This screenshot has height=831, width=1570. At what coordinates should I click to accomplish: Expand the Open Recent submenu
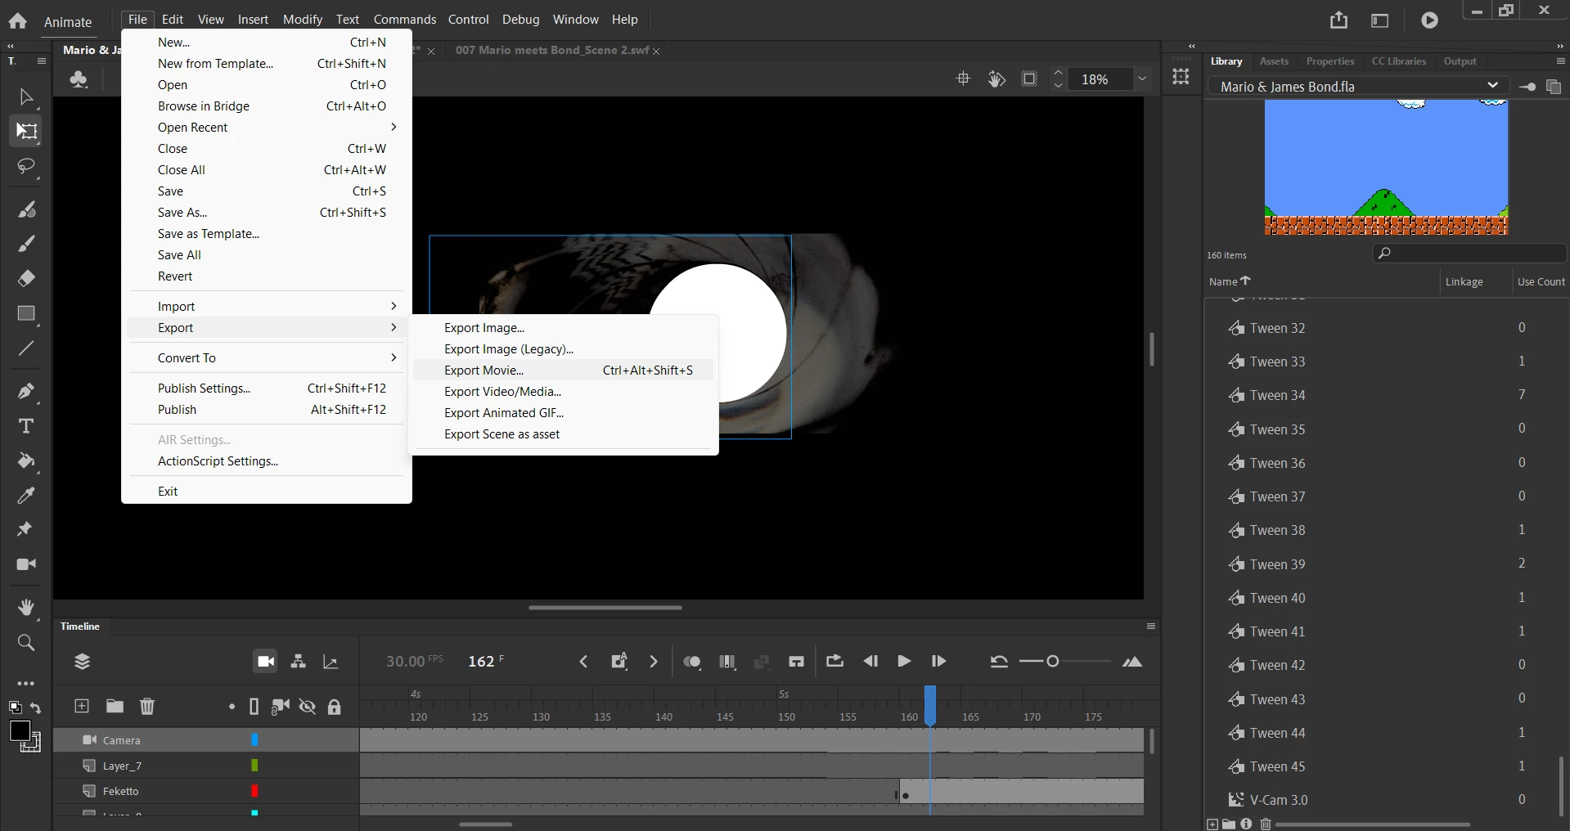pyautogui.click(x=394, y=127)
